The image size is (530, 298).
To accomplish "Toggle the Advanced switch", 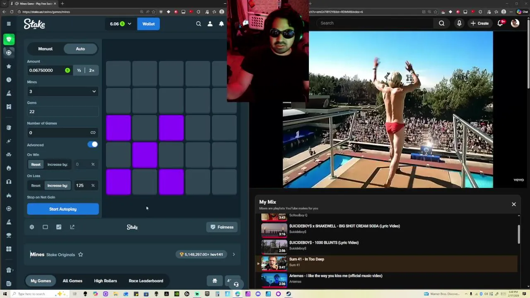I will point(93,144).
